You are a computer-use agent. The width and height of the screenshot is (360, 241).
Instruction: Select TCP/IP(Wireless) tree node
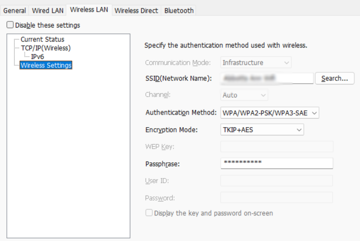(x=46, y=48)
